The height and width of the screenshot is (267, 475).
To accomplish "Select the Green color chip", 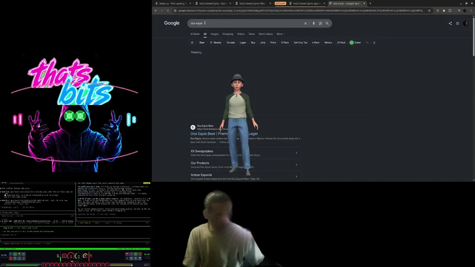I will pyautogui.click(x=356, y=43).
